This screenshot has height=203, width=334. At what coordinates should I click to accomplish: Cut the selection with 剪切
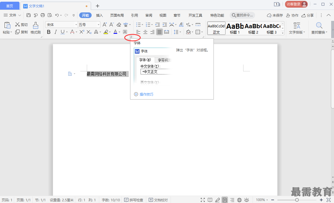coord(21,25)
